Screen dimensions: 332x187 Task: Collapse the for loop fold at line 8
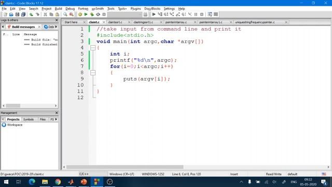click(93, 73)
